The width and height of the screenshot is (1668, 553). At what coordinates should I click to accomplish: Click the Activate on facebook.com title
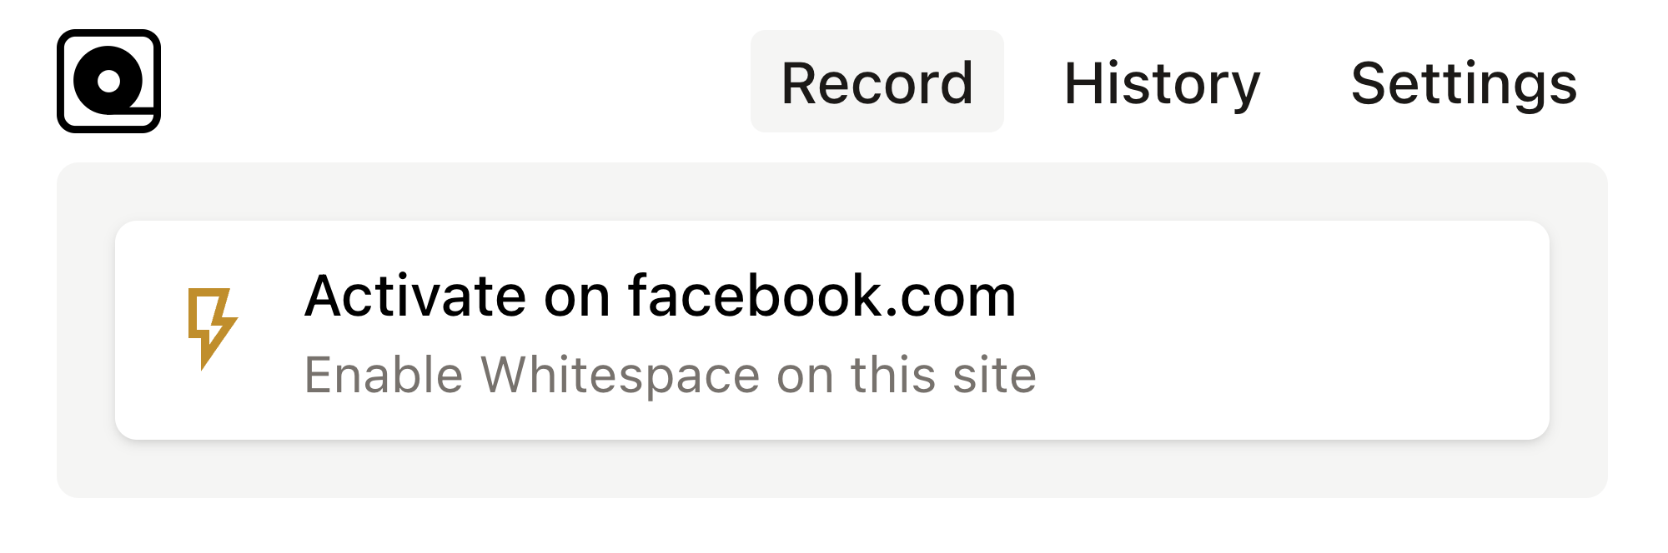pyautogui.click(x=660, y=296)
